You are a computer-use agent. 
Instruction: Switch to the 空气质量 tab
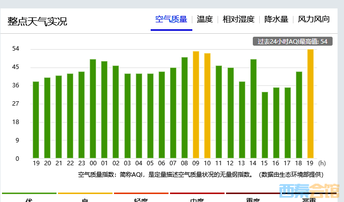pos(171,20)
